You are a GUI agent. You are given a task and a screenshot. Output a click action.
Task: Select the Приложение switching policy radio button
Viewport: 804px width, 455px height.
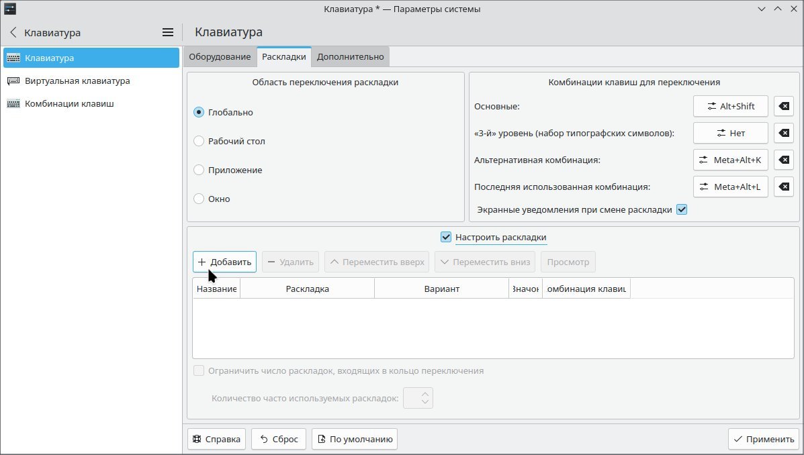pos(198,170)
